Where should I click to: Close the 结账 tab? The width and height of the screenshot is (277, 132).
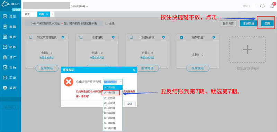click(x=47, y=14)
